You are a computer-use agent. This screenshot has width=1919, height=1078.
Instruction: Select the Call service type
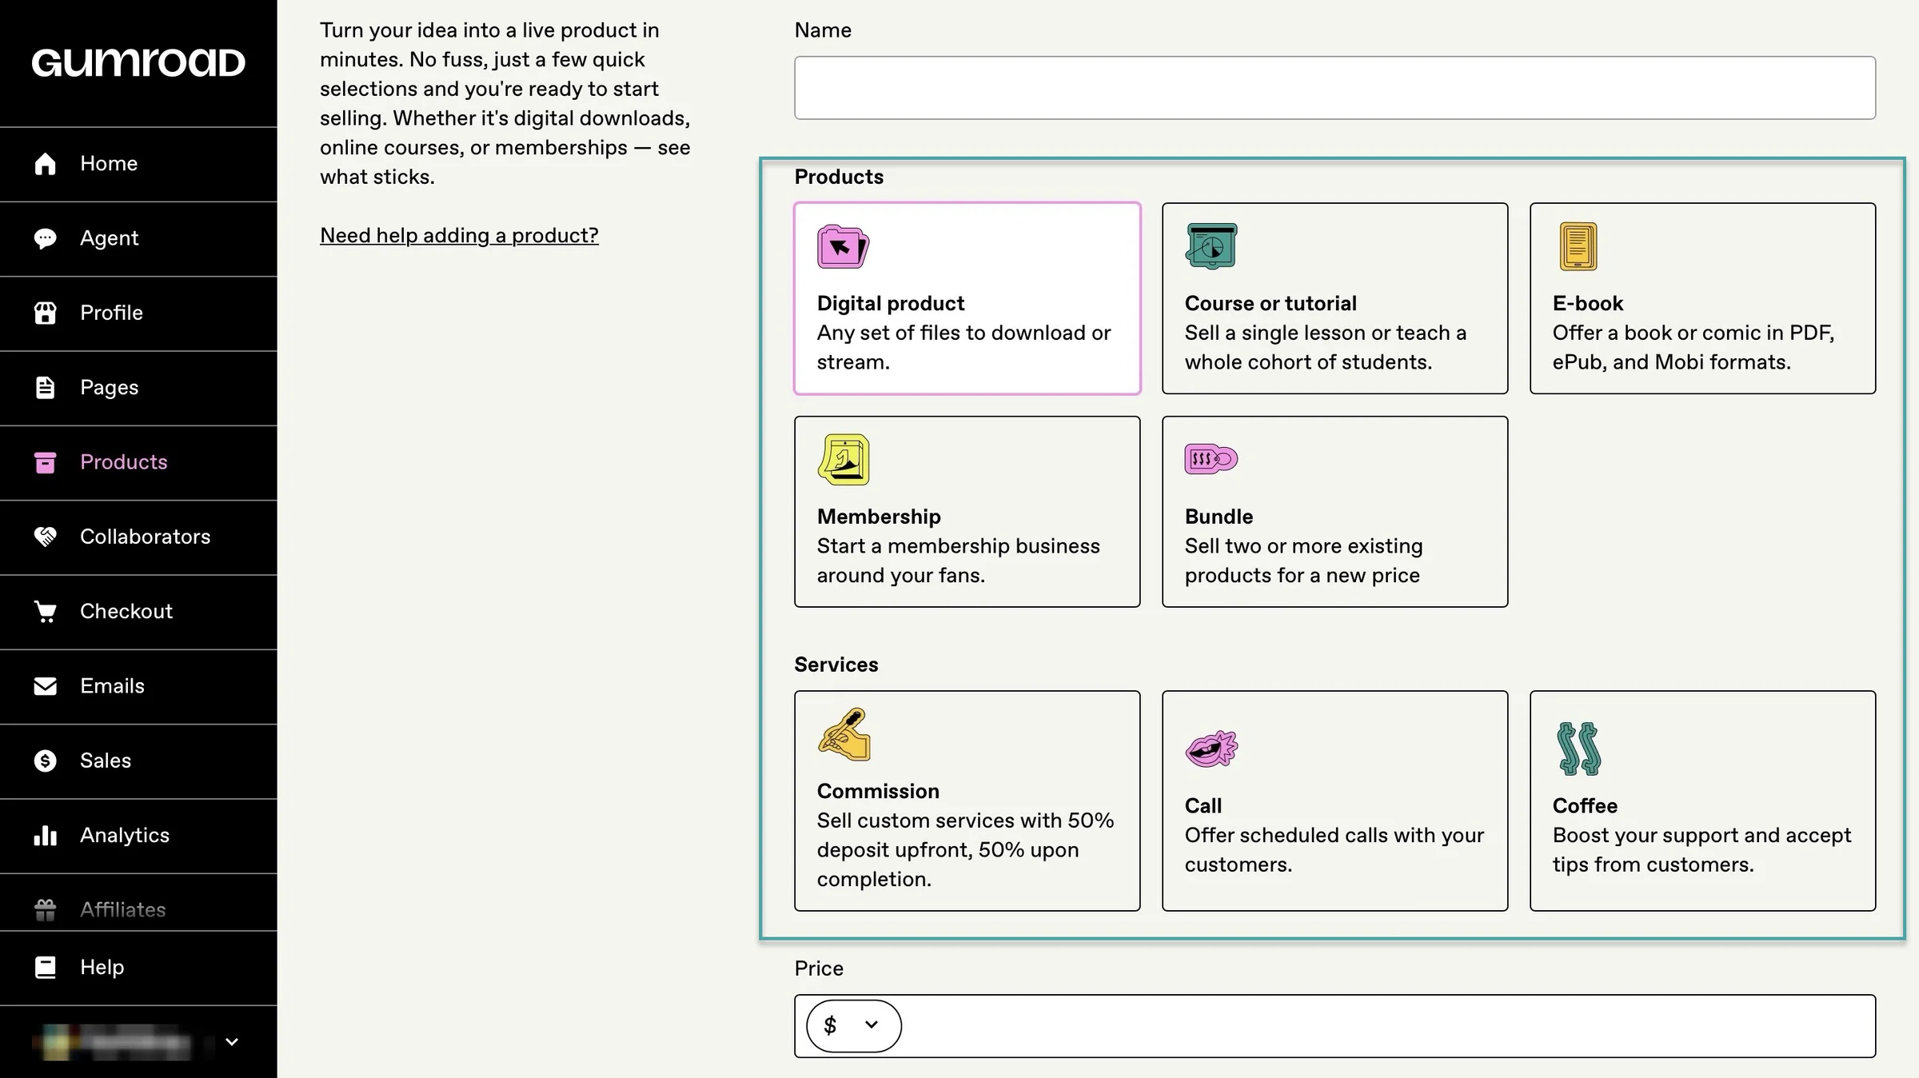[1335, 801]
